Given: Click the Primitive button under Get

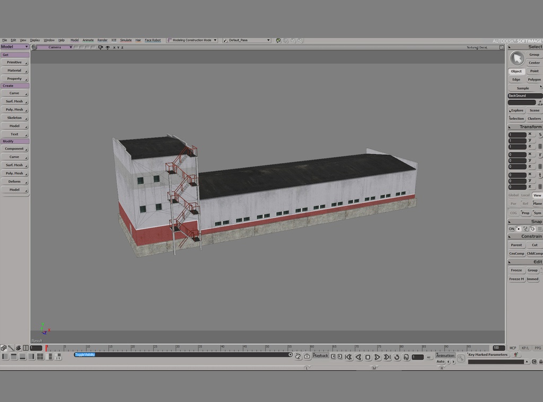Looking at the screenshot, I should coord(14,62).
